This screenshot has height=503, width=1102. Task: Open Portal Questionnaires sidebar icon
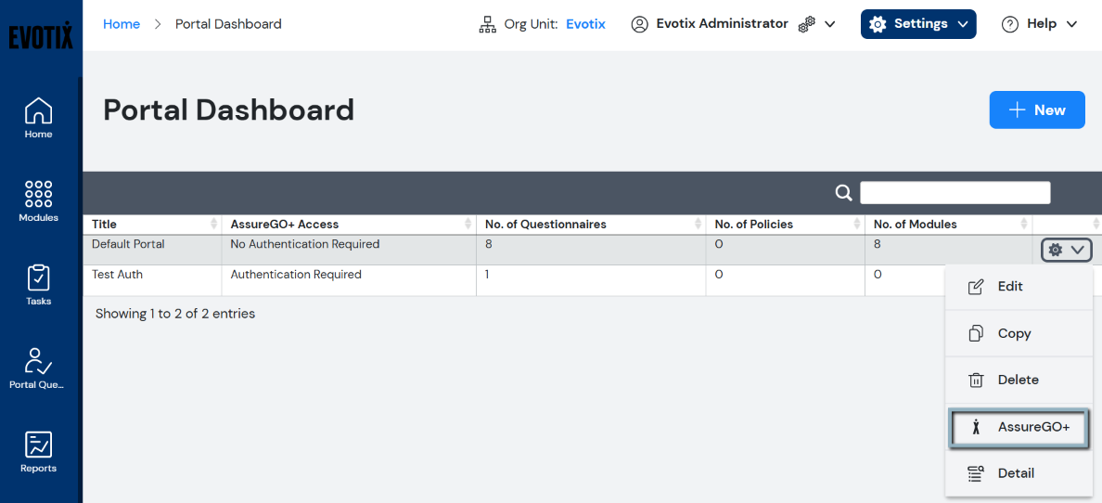tap(38, 368)
